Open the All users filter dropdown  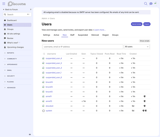(137, 47)
